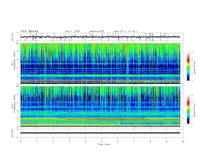
Task: Click the ch.1 spectrogram "10" kHz tick label
Action: pyautogui.click(x=17, y=43)
